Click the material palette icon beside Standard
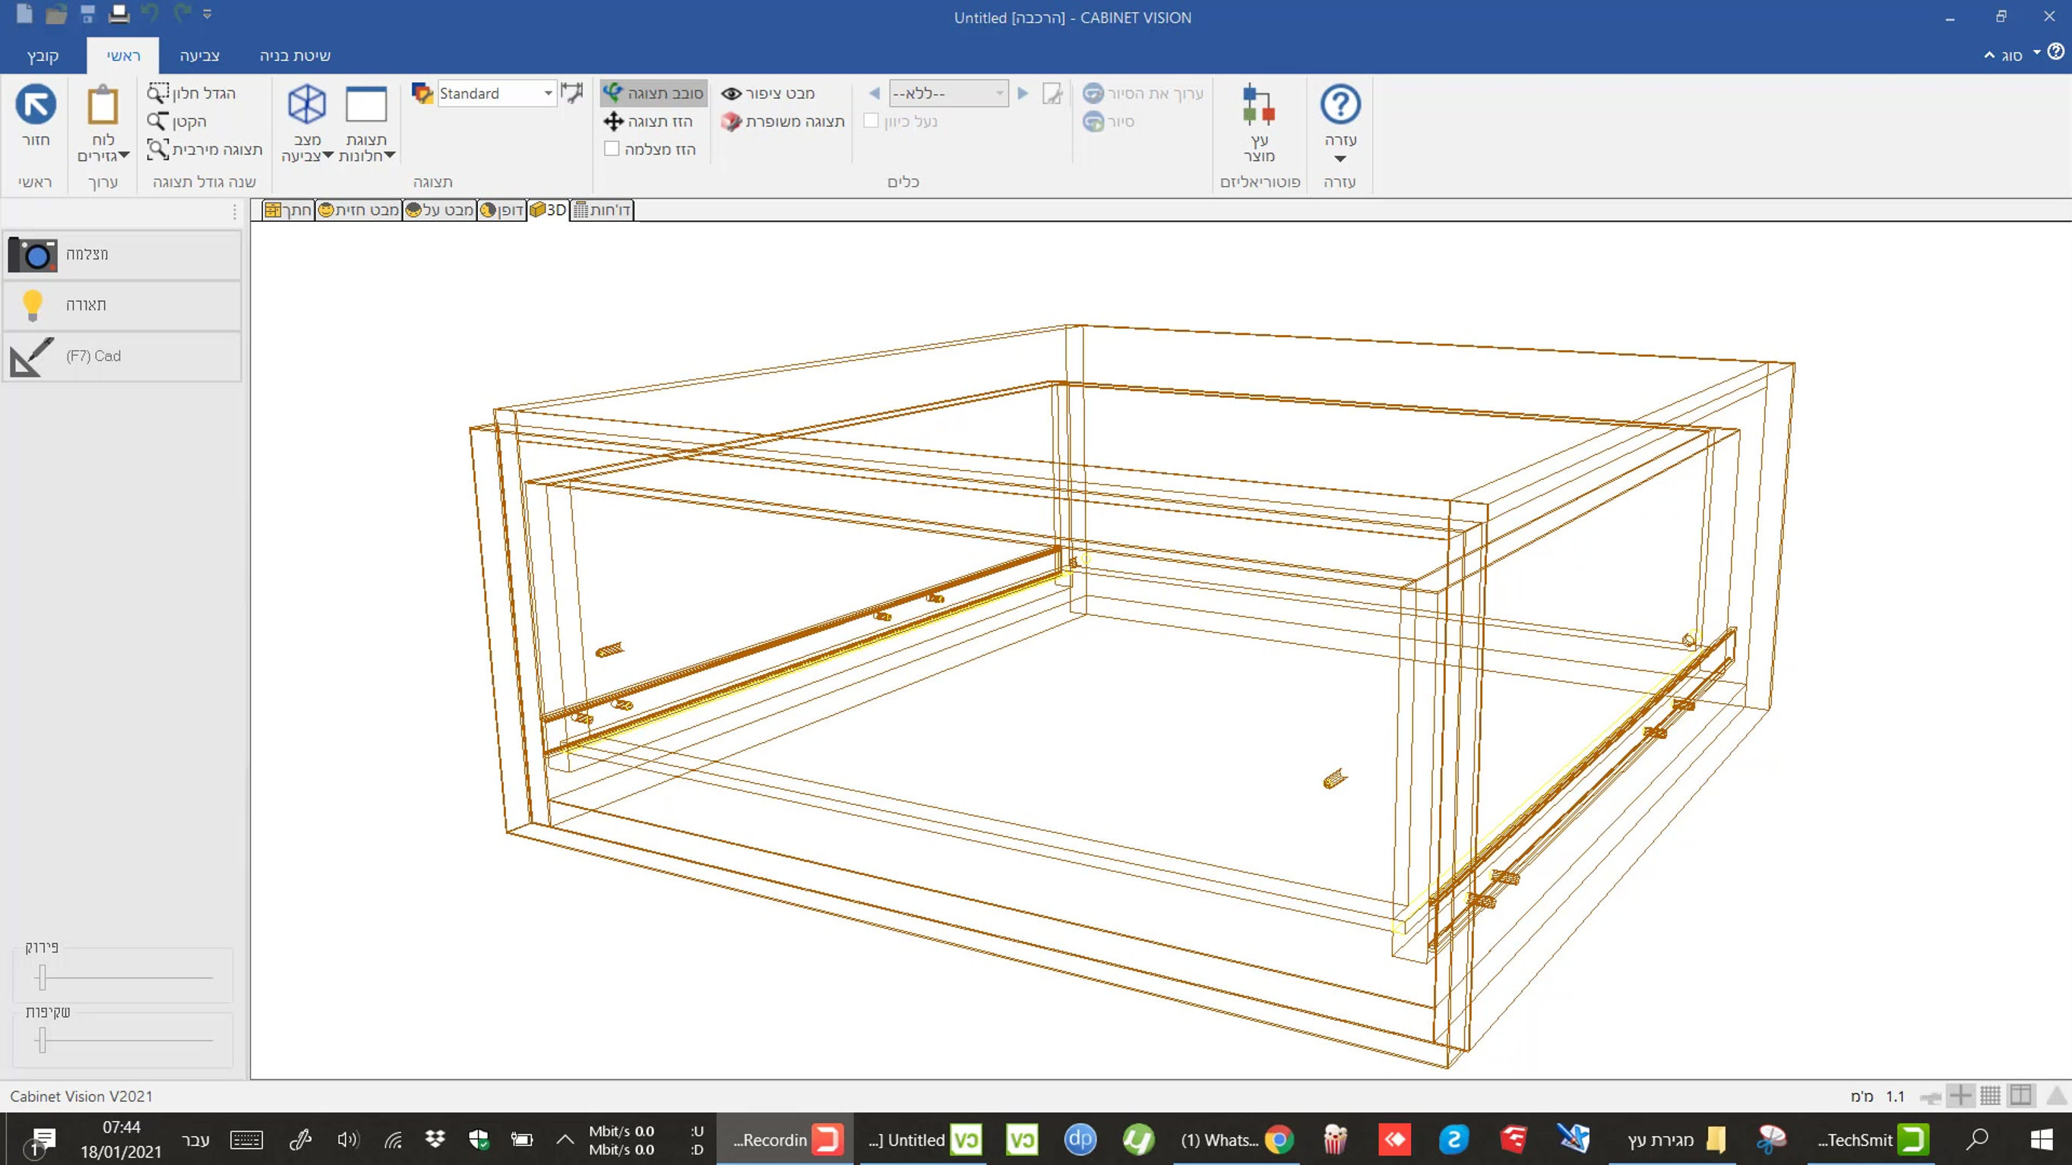Image resolution: width=2072 pixels, height=1165 pixels. coord(422,93)
